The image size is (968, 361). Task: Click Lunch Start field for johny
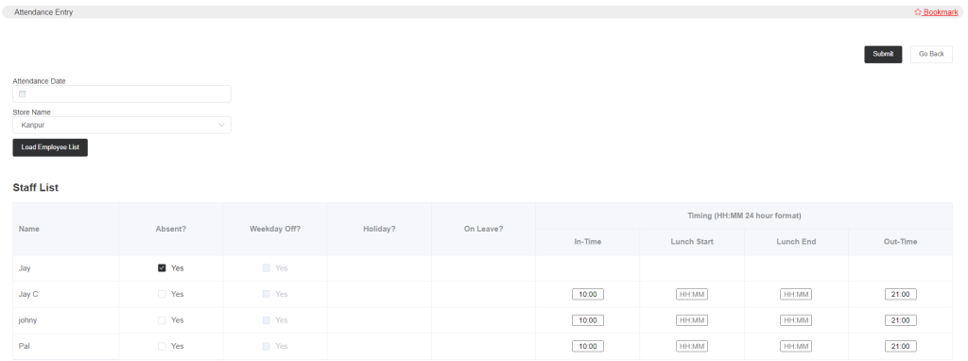coord(692,320)
